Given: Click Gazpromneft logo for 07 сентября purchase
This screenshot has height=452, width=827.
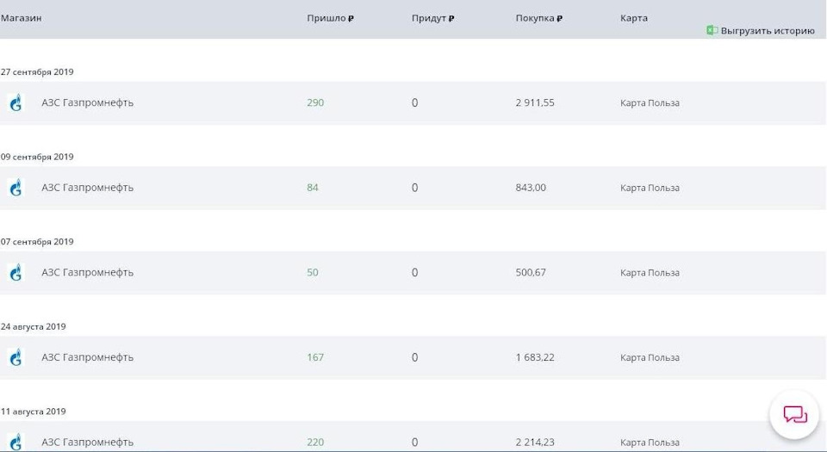Looking at the screenshot, I should (x=16, y=272).
